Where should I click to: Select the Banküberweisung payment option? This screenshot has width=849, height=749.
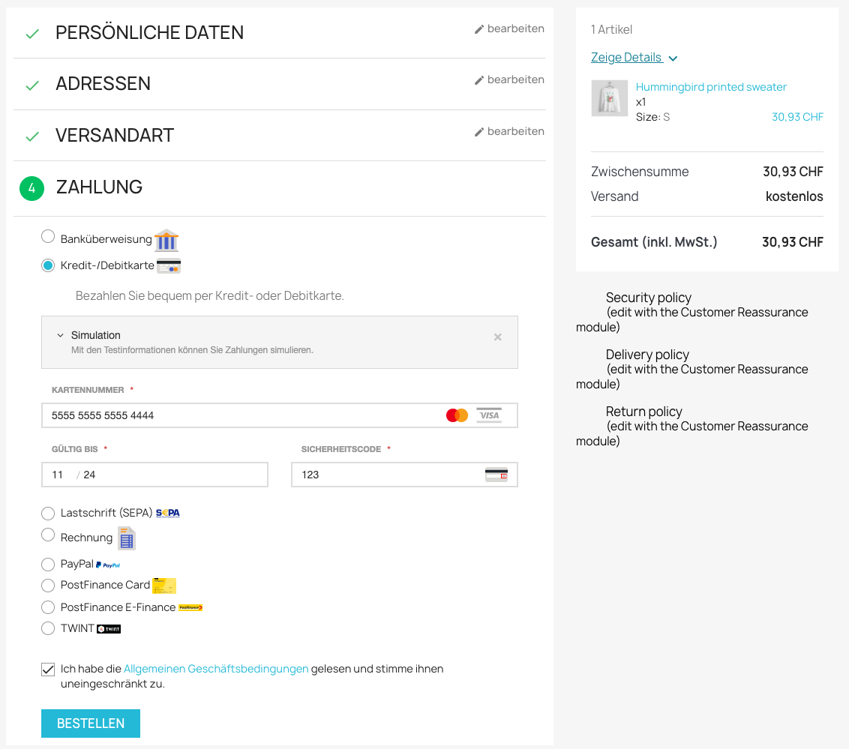[x=47, y=235]
